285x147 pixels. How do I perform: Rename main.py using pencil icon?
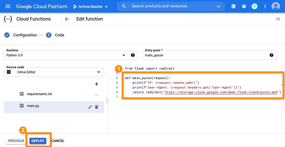click(x=90, y=107)
